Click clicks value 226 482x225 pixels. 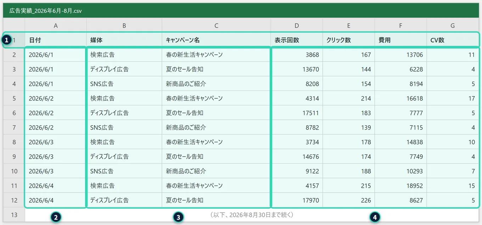[349, 200]
